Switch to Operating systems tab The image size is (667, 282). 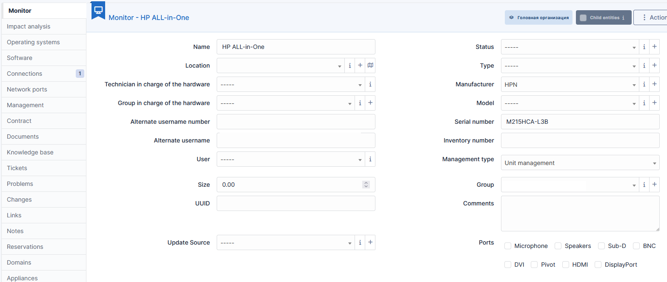click(44, 42)
